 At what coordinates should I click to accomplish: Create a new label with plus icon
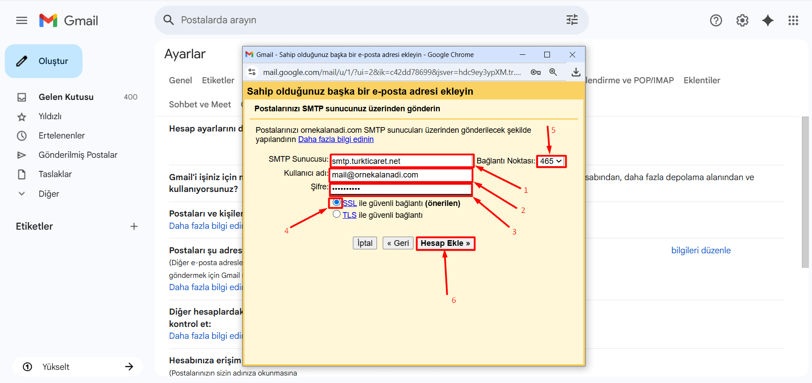[x=134, y=226]
